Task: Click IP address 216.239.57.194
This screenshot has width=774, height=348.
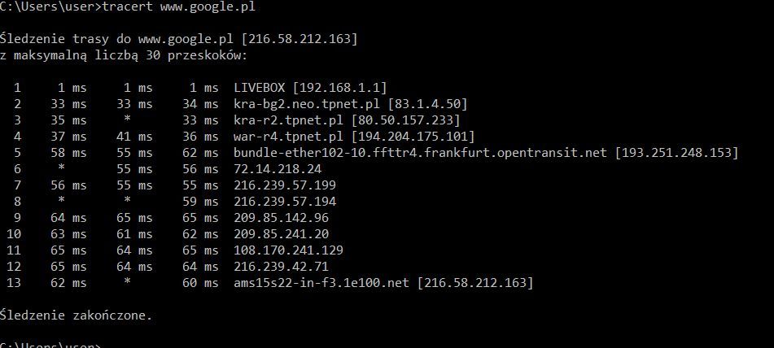Action: tap(281, 201)
